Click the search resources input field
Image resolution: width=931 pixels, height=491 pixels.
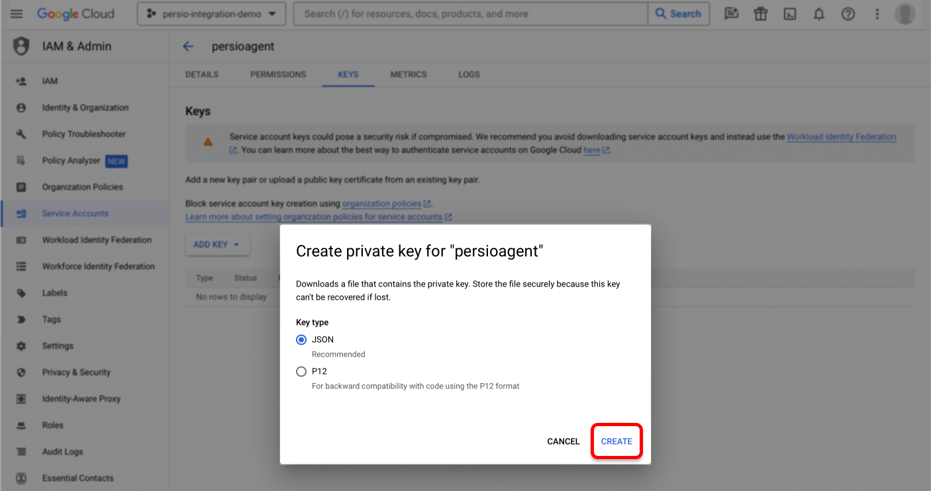coord(464,13)
